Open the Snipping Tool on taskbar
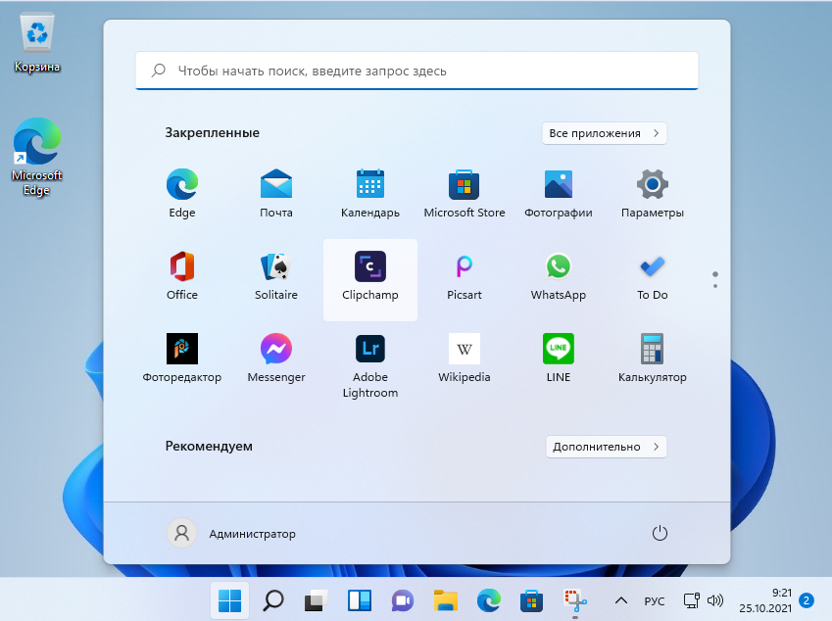 (x=574, y=600)
